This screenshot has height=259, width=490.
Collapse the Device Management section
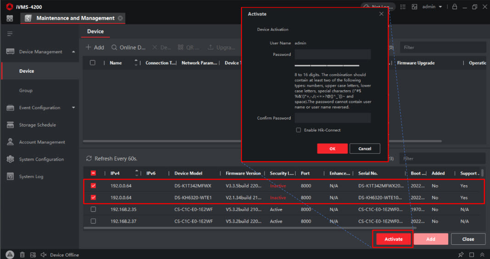73,52
